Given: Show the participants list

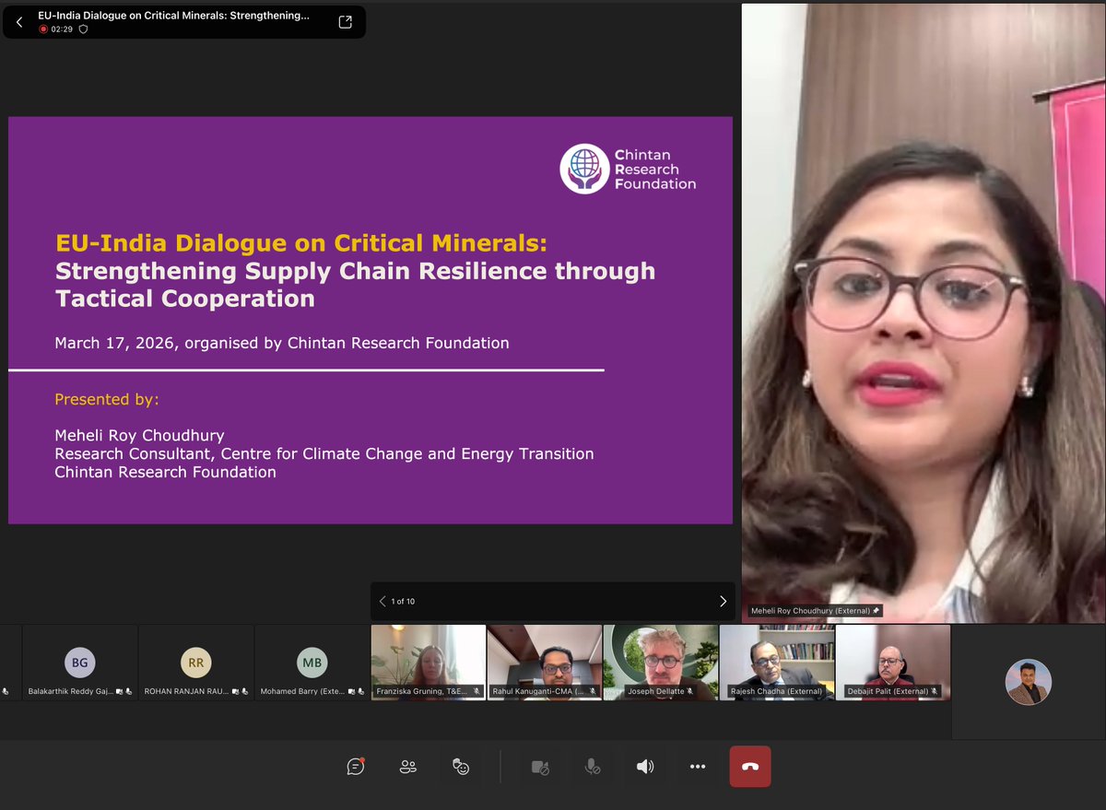Looking at the screenshot, I should [x=408, y=767].
